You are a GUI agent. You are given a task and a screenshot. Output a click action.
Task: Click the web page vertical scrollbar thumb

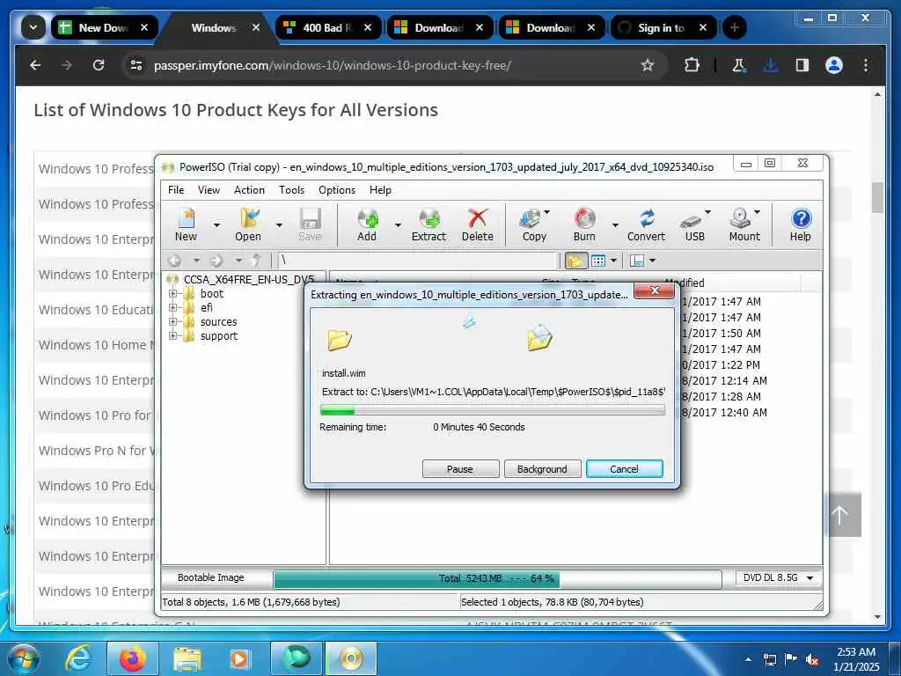pos(877,197)
